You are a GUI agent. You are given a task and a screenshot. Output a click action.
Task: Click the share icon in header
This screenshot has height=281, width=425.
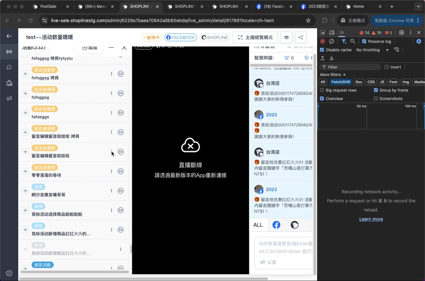click(301, 37)
